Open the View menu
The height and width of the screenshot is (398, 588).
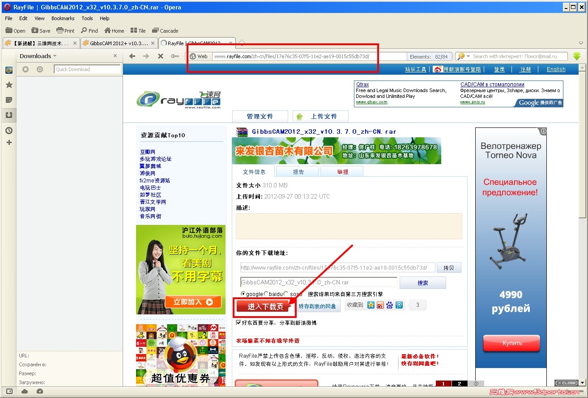click(39, 18)
